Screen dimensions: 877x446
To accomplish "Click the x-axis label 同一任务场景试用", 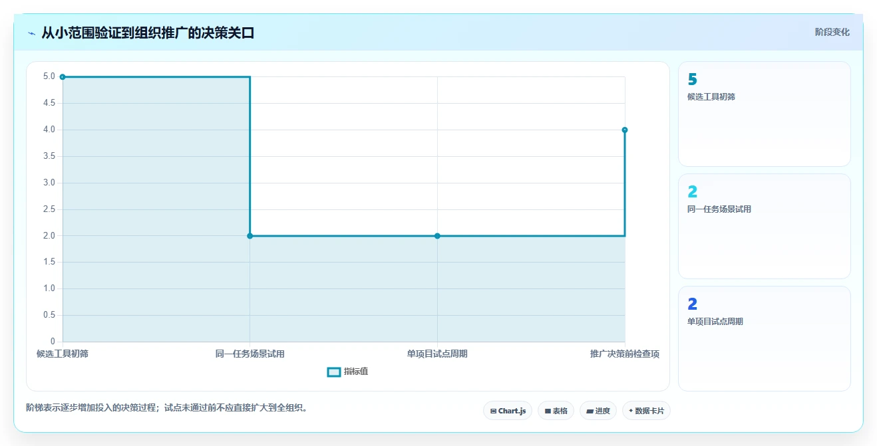I will pos(250,354).
